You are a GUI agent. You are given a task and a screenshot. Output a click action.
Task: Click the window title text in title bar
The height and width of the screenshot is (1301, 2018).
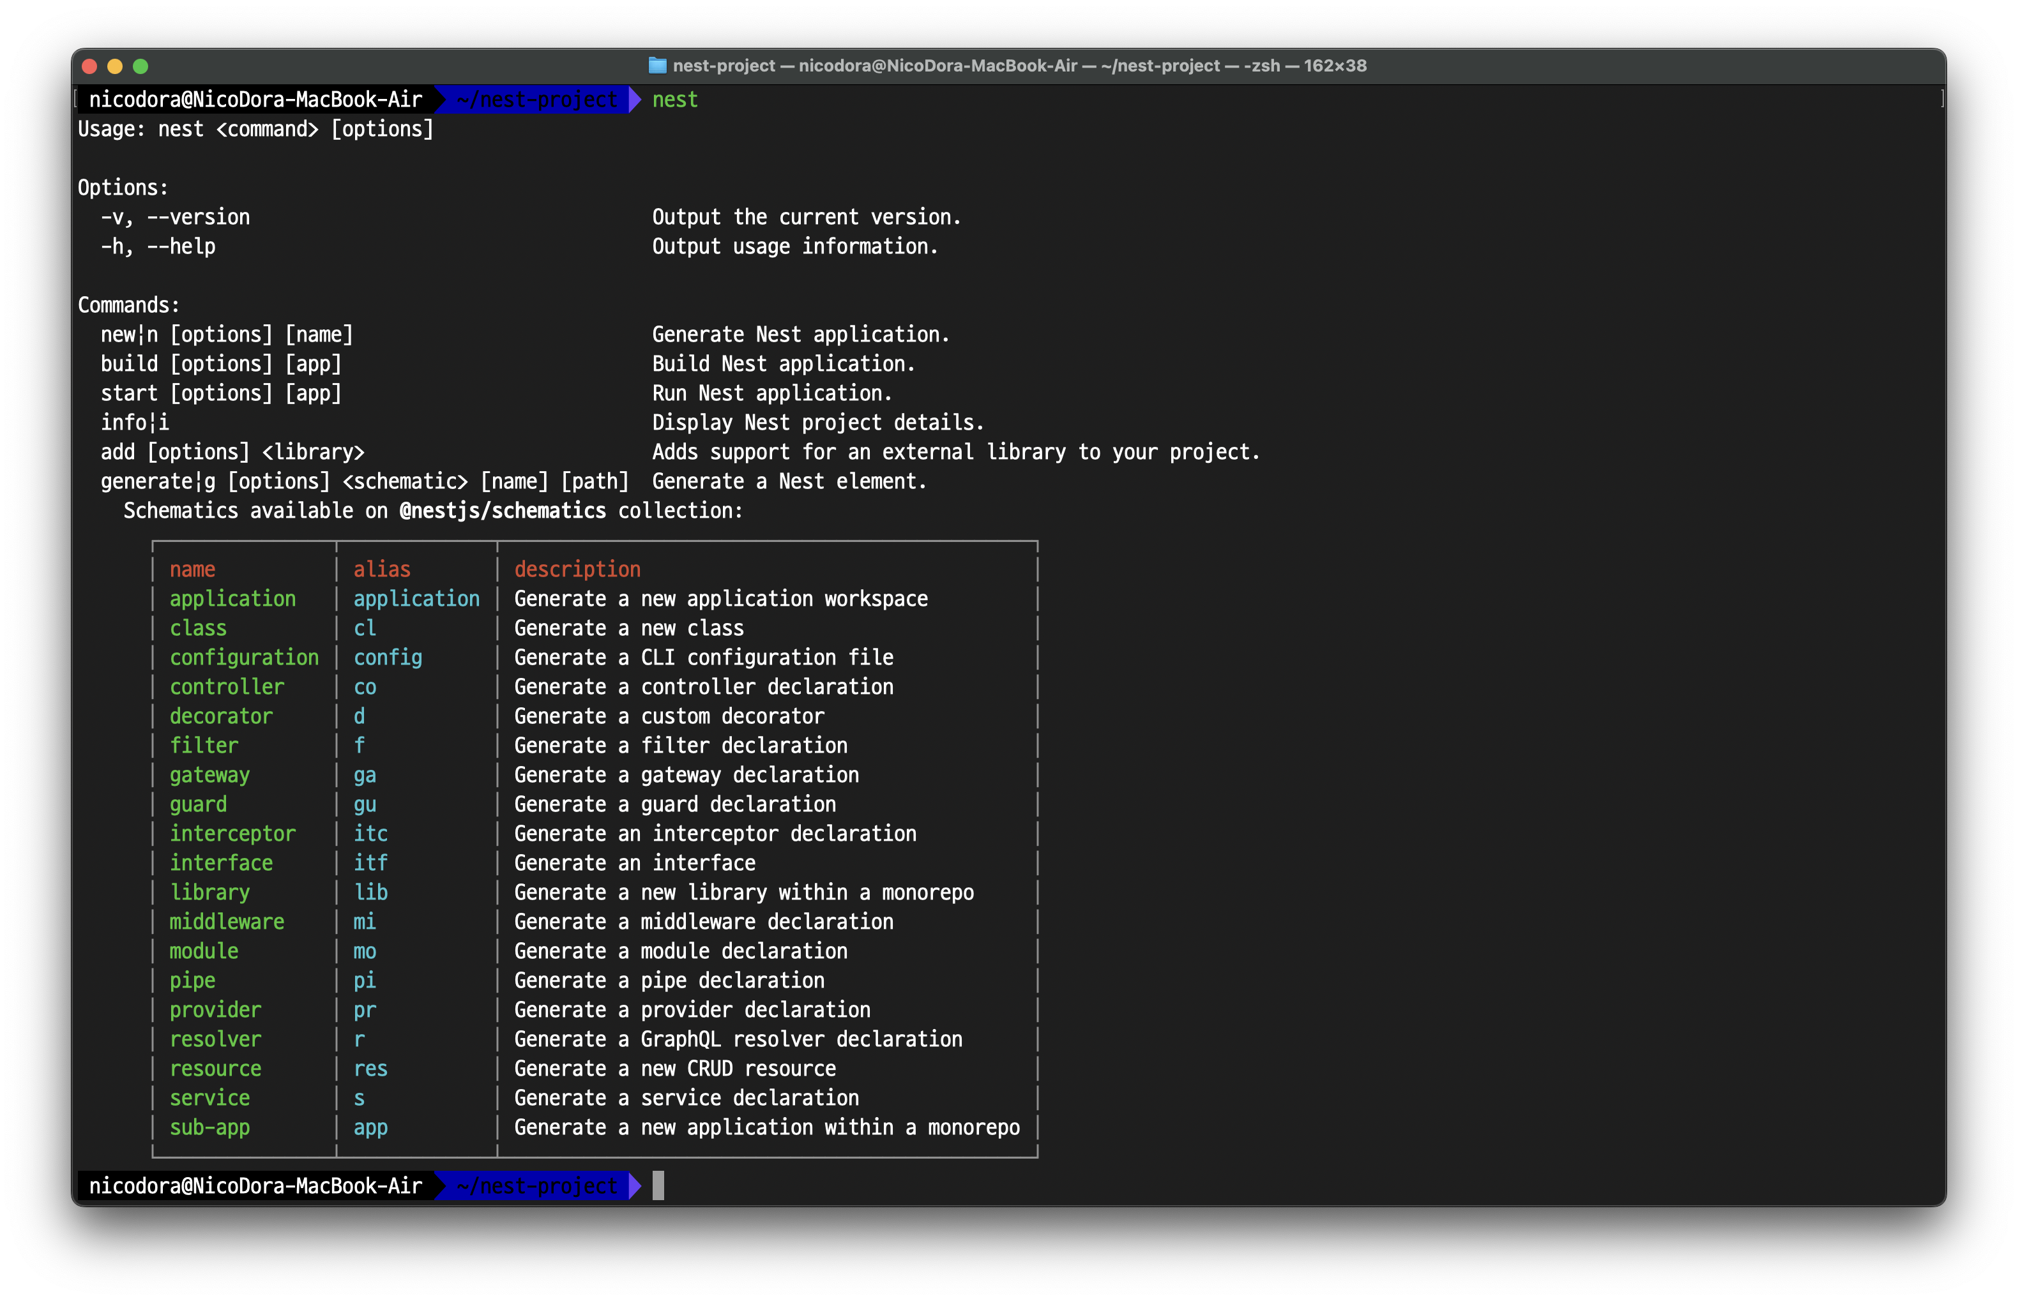pos(1019,66)
